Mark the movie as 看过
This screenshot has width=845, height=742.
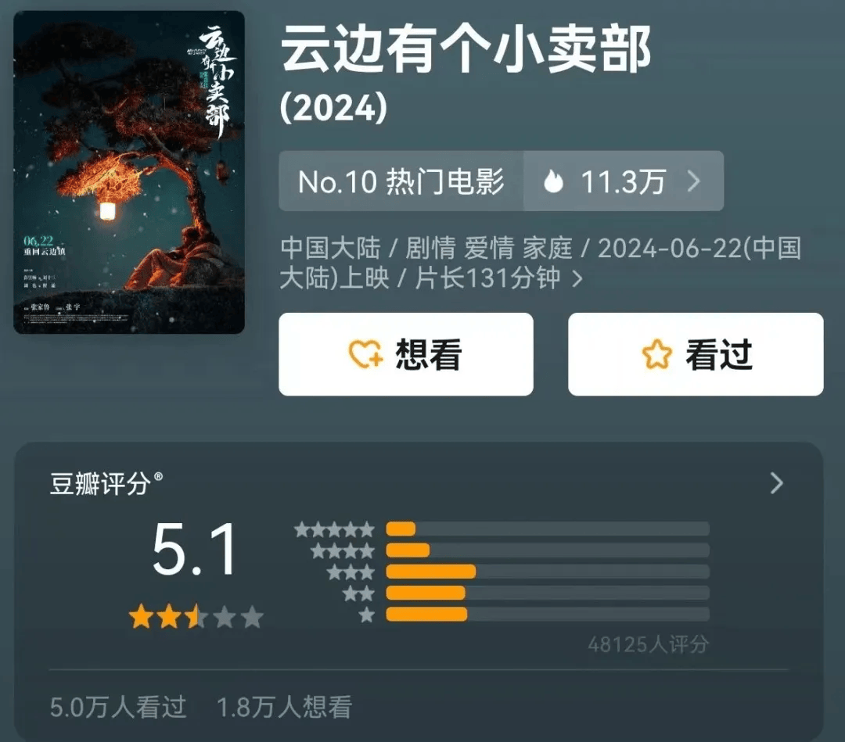click(696, 354)
